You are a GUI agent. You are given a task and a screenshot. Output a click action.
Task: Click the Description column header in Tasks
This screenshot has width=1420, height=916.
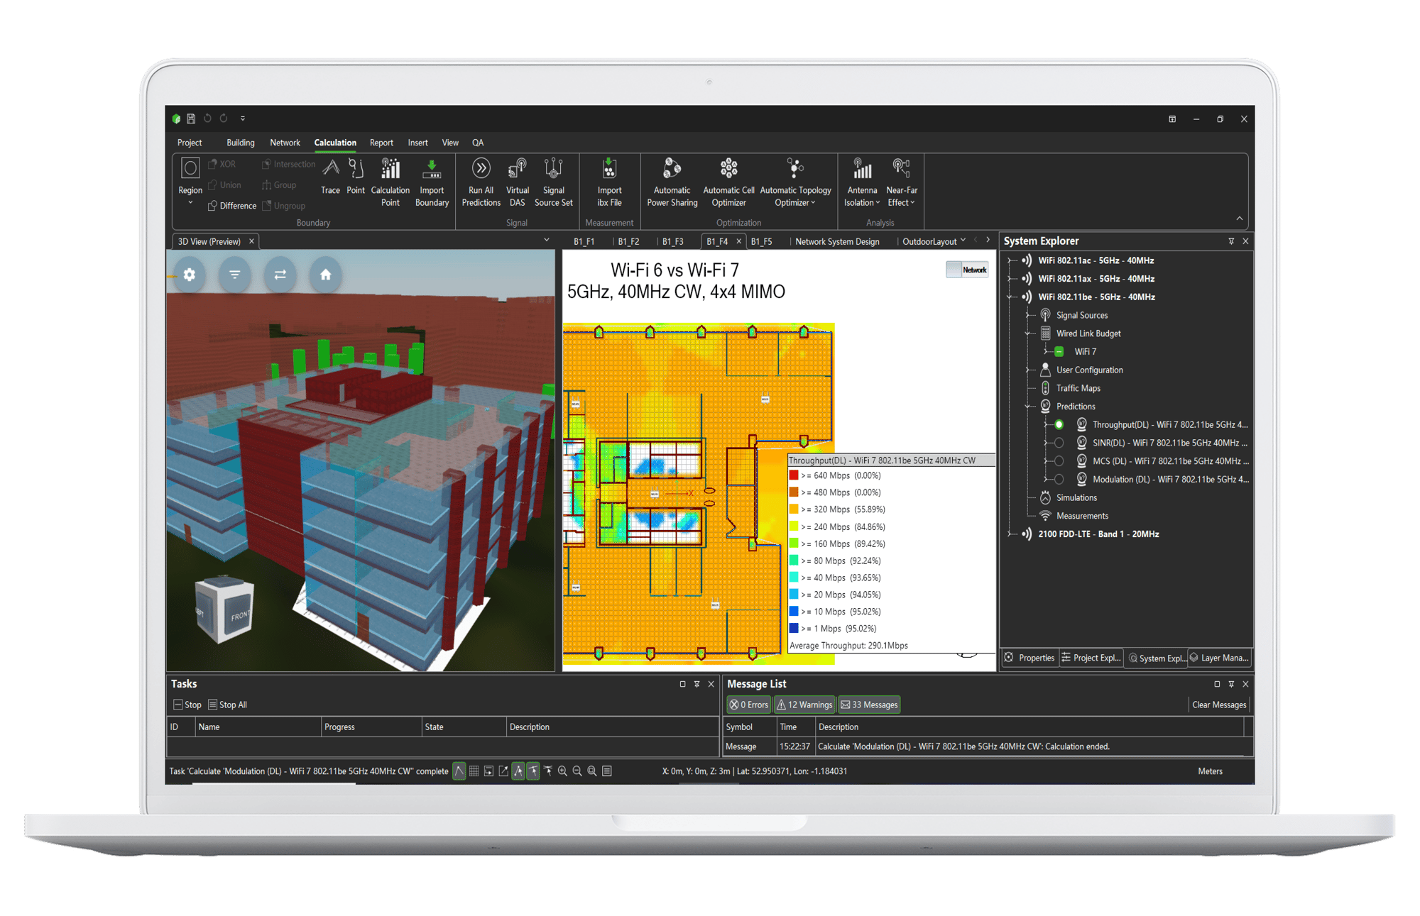click(529, 727)
